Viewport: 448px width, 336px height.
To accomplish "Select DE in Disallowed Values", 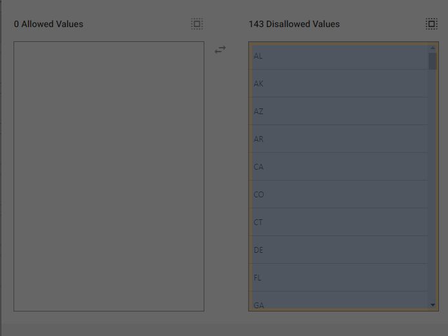I will [338, 250].
